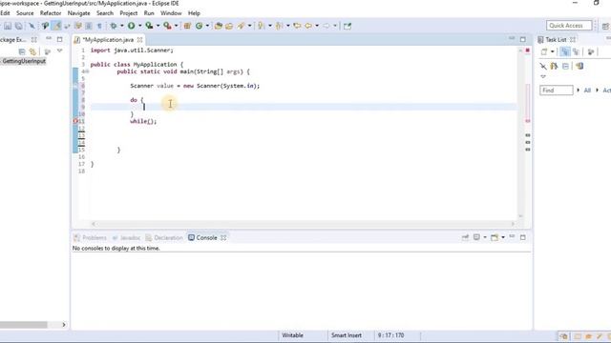Close the Console tab with its X
Viewport: 611px width, 343px height.
pyautogui.click(x=223, y=237)
